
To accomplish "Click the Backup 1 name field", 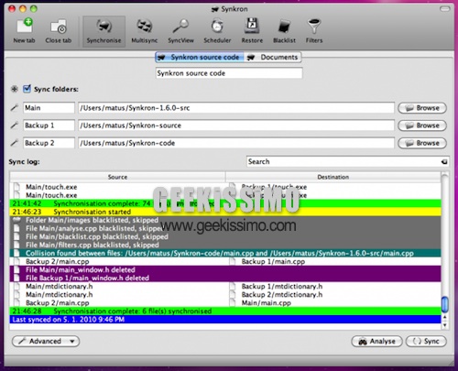I will pyautogui.click(x=49, y=125).
